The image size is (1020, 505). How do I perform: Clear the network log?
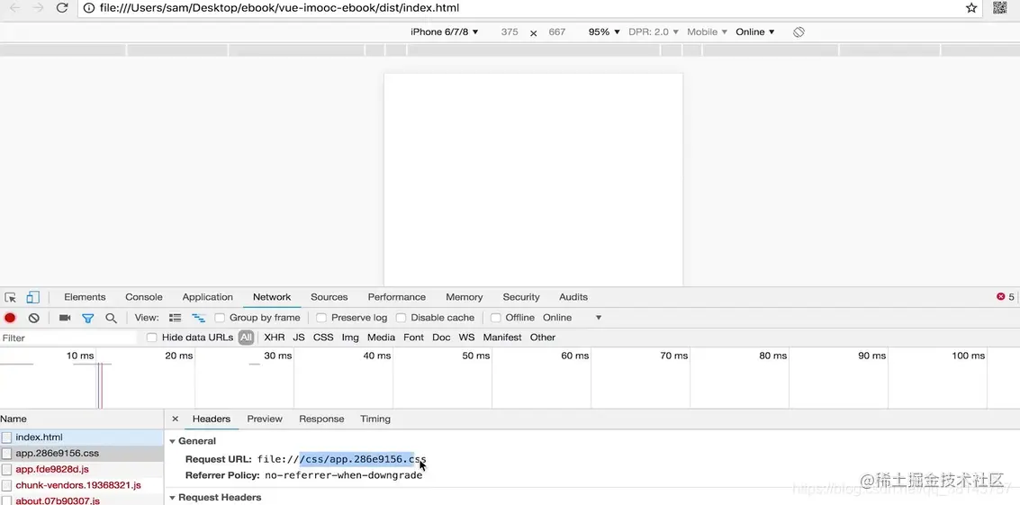[34, 318]
